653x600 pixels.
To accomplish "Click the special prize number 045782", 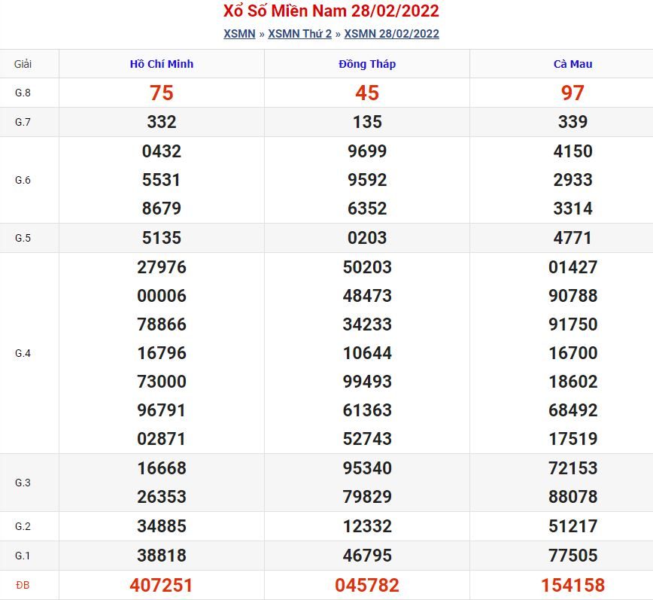I will click(x=367, y=586).
